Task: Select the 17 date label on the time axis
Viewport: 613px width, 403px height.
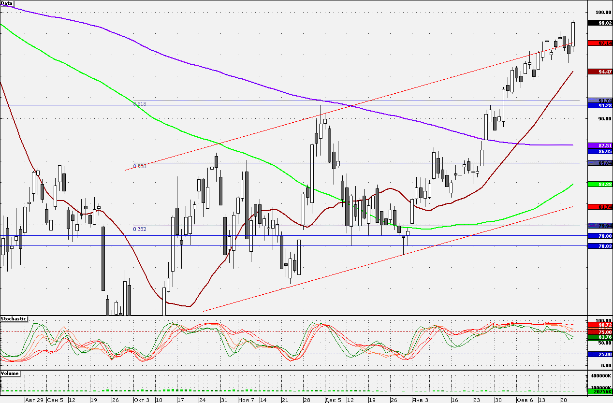Action: coord(180,400)
